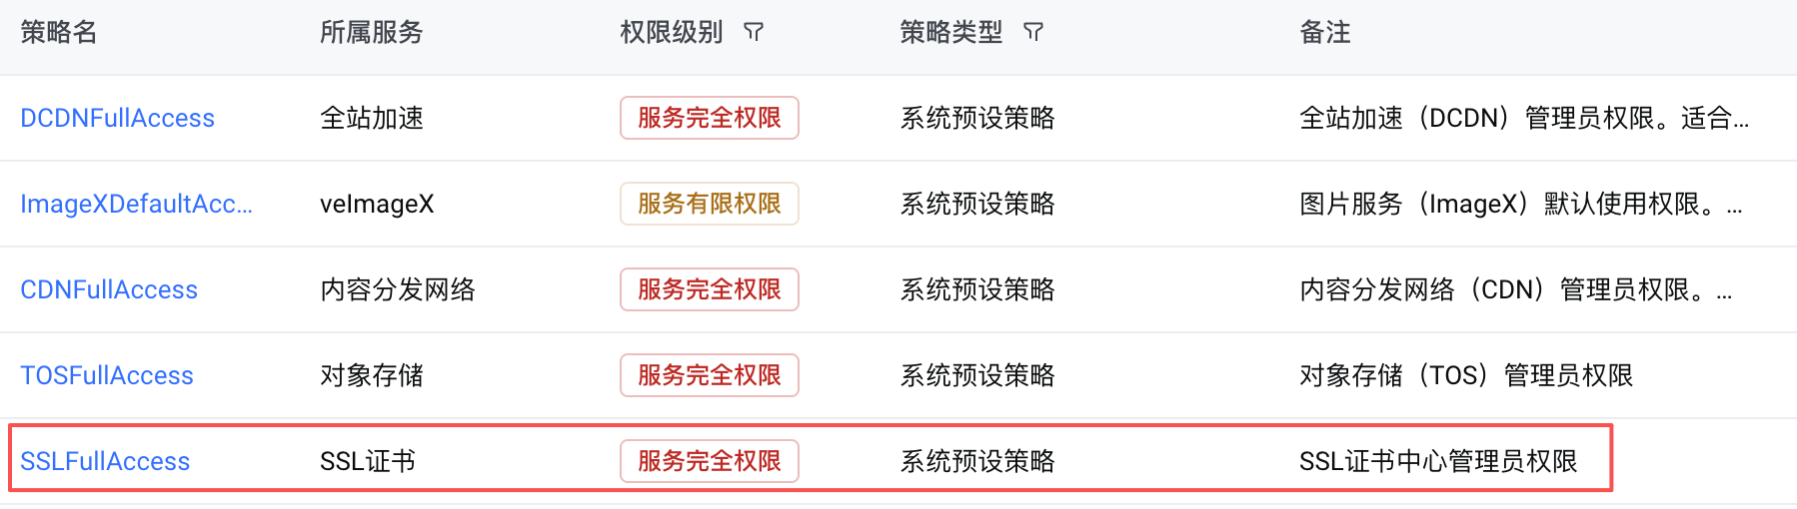Viewport: 1797px width, 509px height.
Task: Click 服务完全权限 tag in CDNFullAccess row
Action: coord(709,290)
